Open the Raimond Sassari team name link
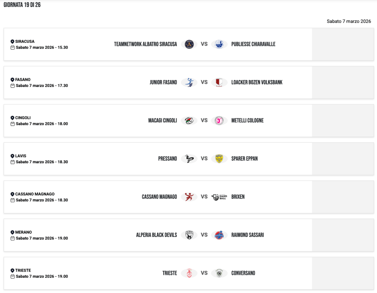Image resolution: width=377 pixels, height=293 pixels. click(x=247, y=235)
